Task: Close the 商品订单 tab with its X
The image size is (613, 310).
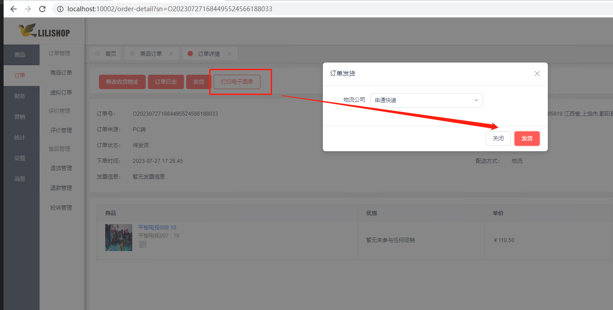Action: tap(171, 54)
